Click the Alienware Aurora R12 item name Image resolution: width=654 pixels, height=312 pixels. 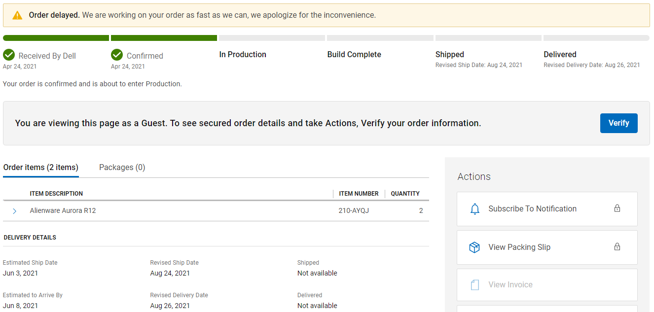click(63, 211)
